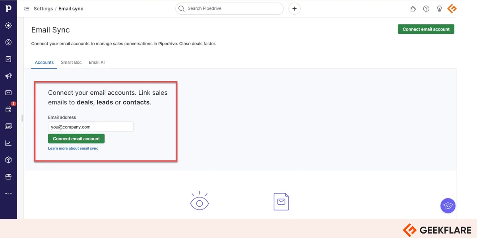
Task: Open Campaigns megaphone icon in sidebar
Action: click(8, 76)
